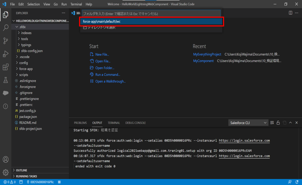Click the window icon in the status bar

[x=21, y=182]
